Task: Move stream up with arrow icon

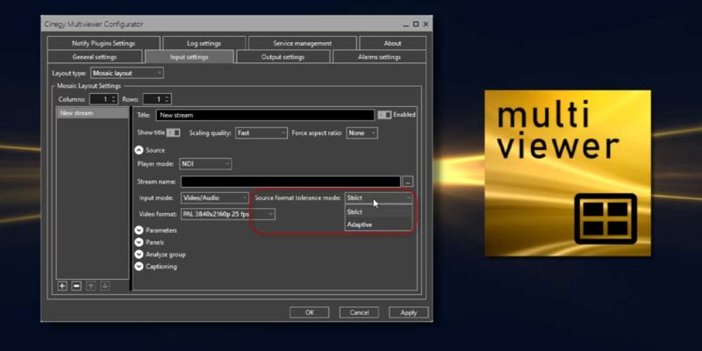Action: click(x=91, y=286)
